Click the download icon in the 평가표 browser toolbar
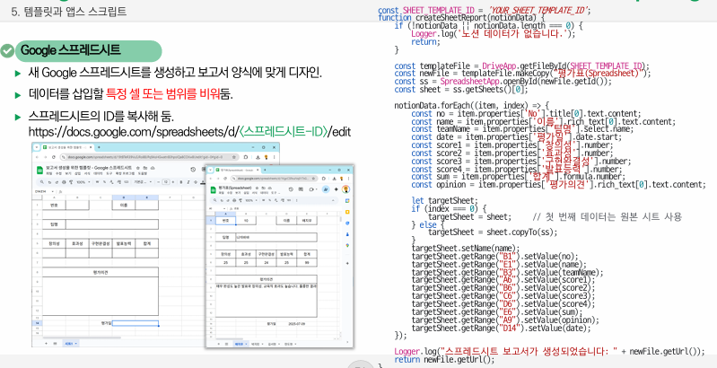717x368 pixels. (x=334, y=179)
